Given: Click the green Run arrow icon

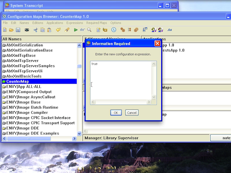Looking at the screenshot, I should pyautogui.click(x=76, y=30).
